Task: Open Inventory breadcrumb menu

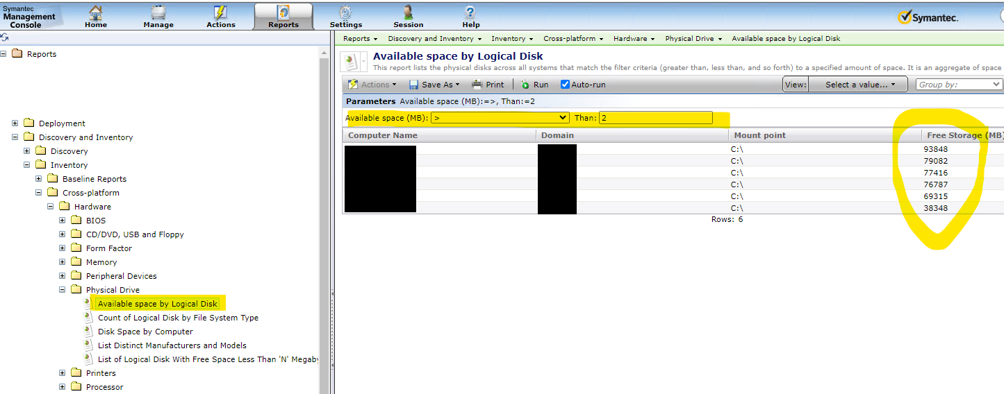Action: 512,39
